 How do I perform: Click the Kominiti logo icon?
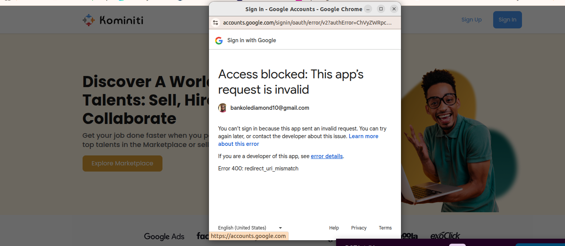pos(88,20)
